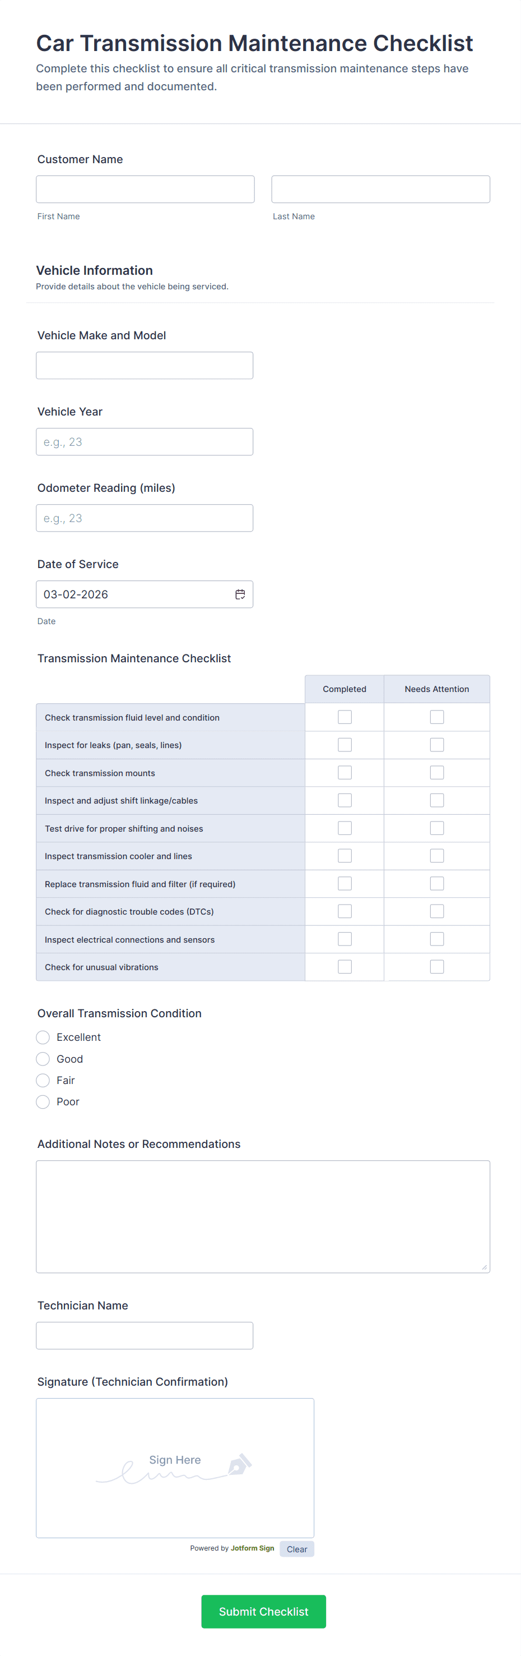This screenshot has width=521, height=1656.
Task: Click the First Name input field
Action: click(145, 189)
